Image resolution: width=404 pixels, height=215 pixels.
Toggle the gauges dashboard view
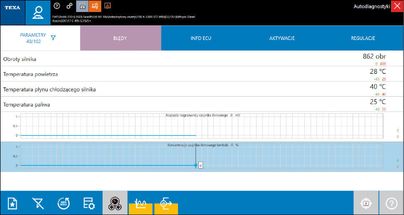[x=115, y=203]
